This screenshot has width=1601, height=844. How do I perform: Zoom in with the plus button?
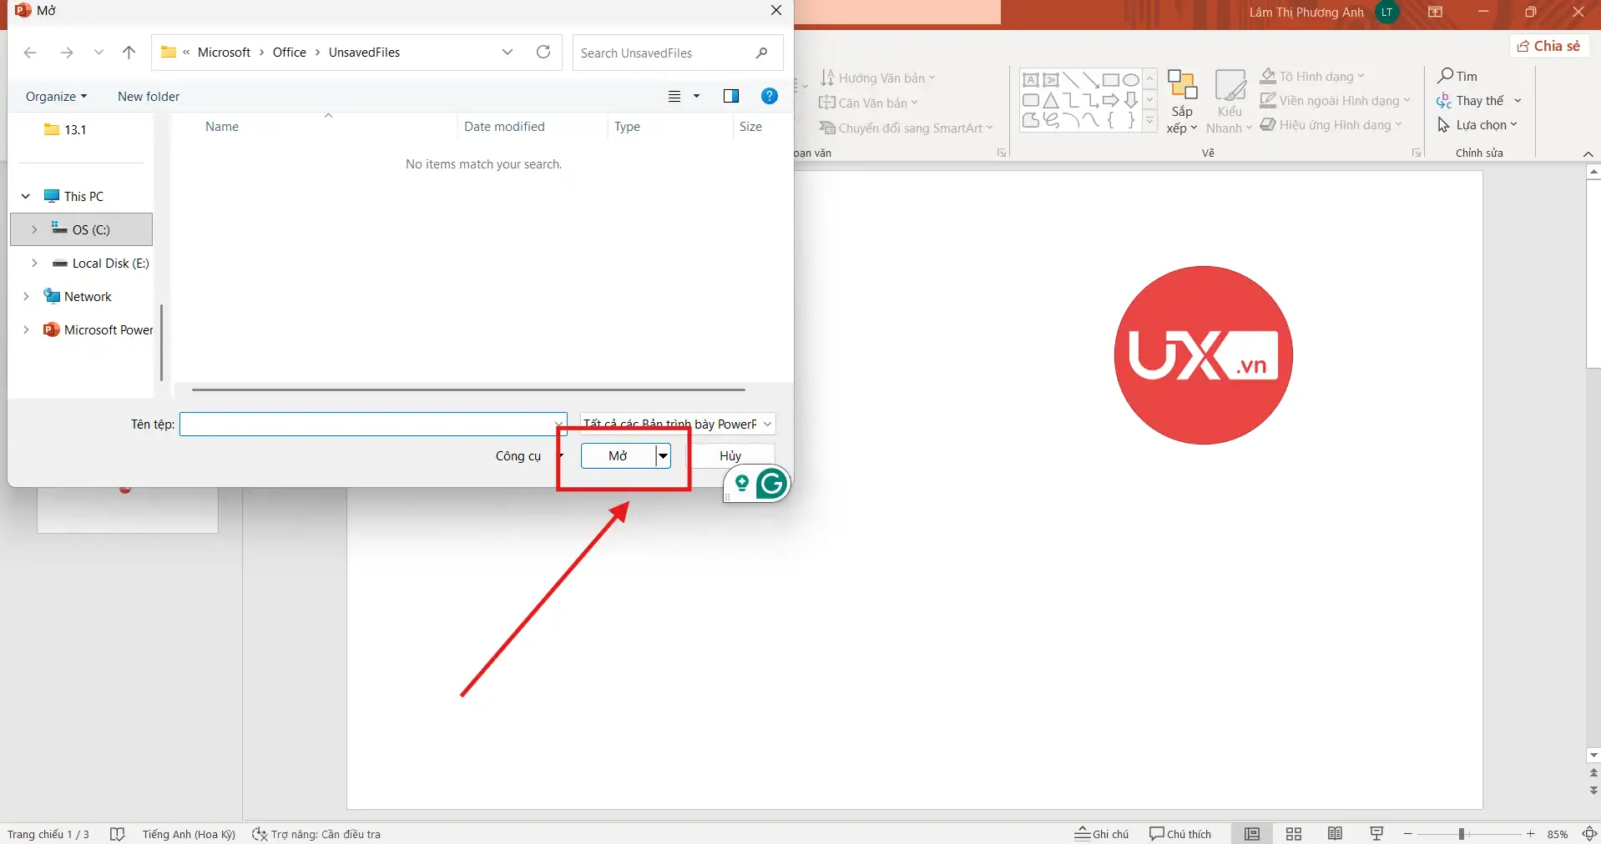click(1531, 834)
